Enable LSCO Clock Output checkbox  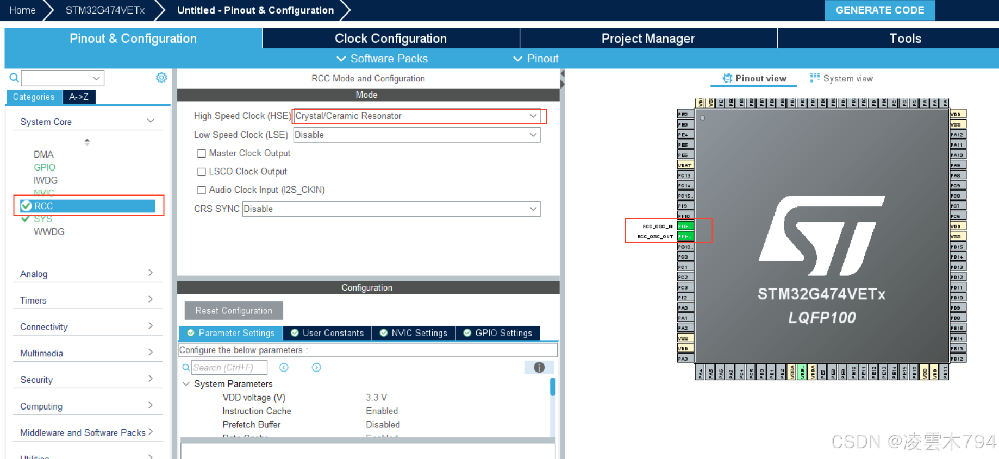pos(202,172)
